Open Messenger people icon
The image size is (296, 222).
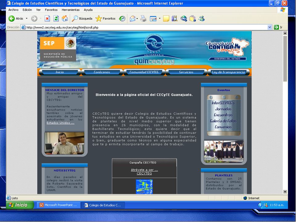pyautogui.click(x=202, y=18)
